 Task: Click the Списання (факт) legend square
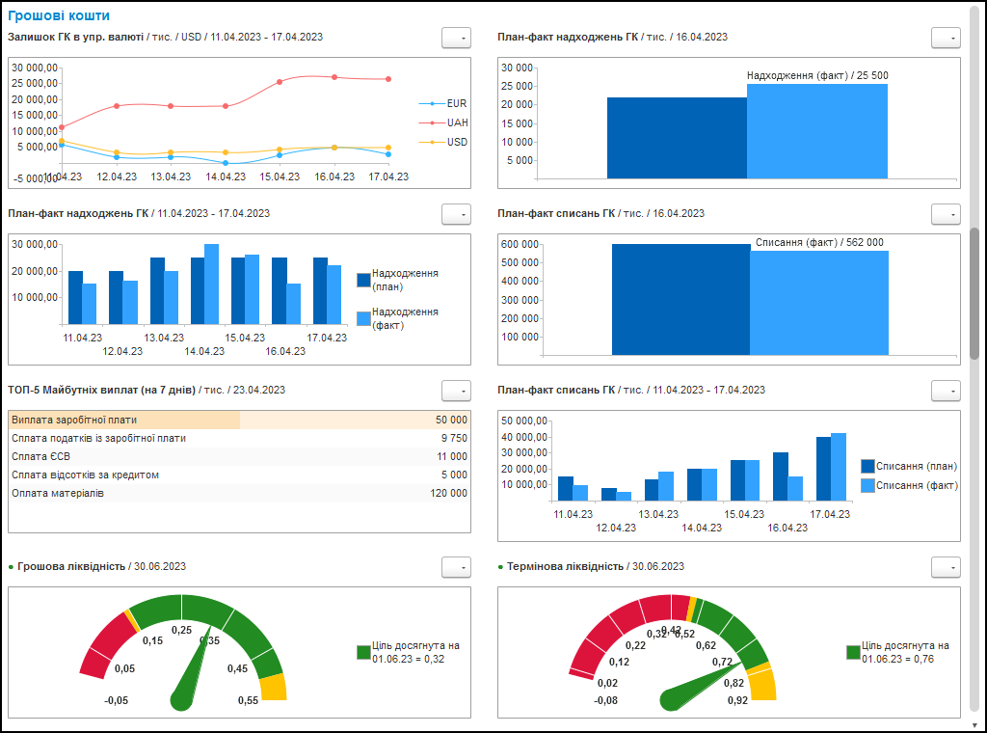coord(867,485)
